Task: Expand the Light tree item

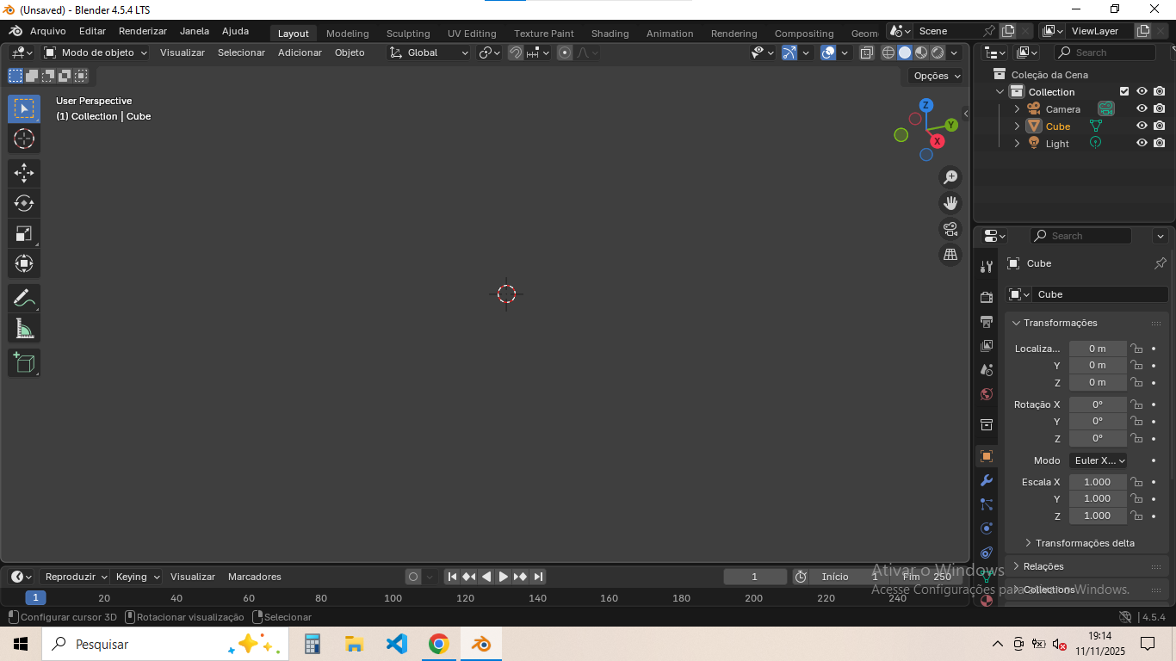Action: tap(1017, 144)
